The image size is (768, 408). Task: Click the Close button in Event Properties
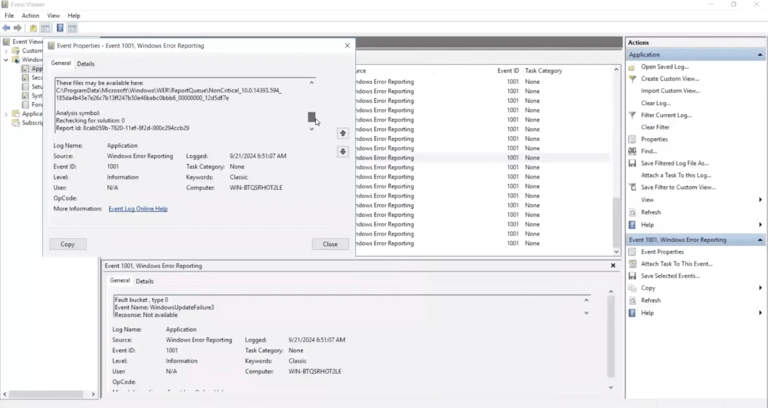point(330,245)
